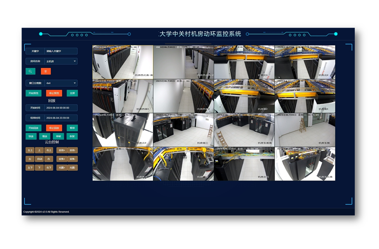Click the 开始预览 button
This screenshot has width=379, height=249.
tap(33, 93)
